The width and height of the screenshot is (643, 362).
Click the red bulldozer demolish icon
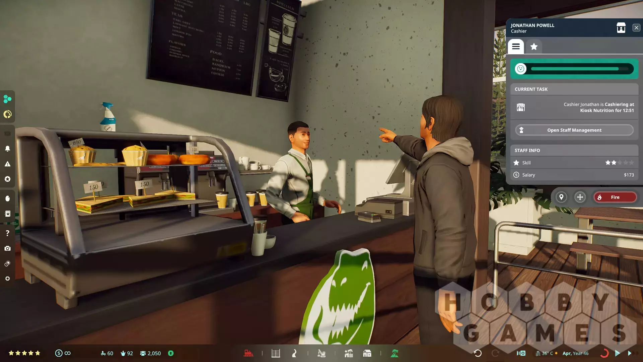click(x=248, y=353)
